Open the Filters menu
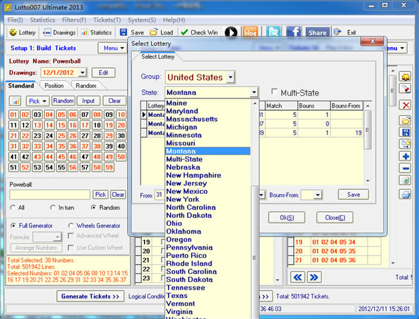Viewport: 419px width, 319px height. (x=74, y=20)
